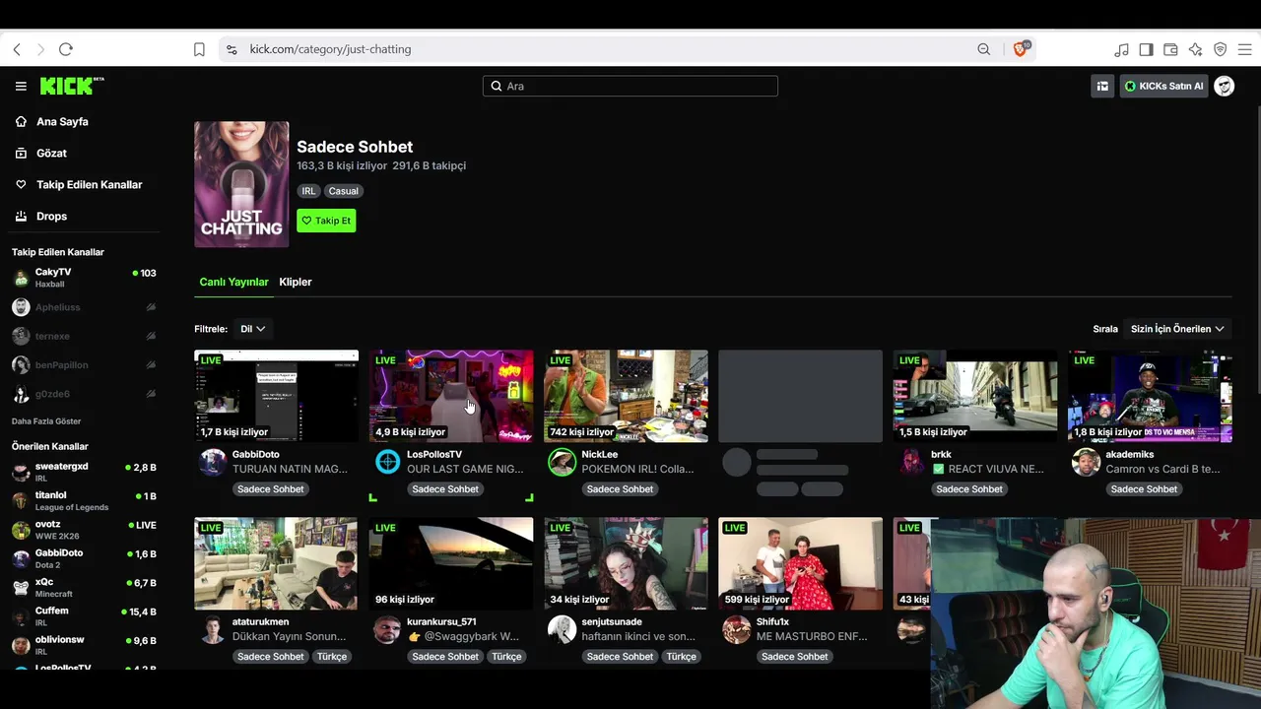Click the brkk streamer avatar
Screen dimensions: 1261x709
(x=911, y=462)
